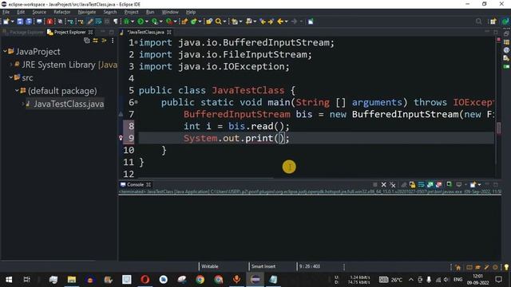The height and width of the screenshot is (287, 511).
Task: Click Tip of the Day lightbulb in status bar
Action: point(506,267)
